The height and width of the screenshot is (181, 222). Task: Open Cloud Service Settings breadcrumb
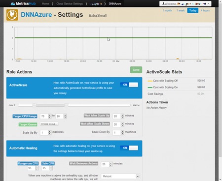point(70,3)
